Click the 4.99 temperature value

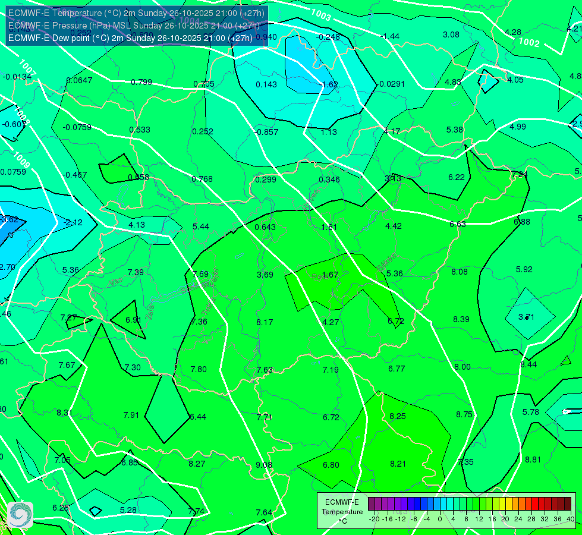[x=517, y=127]
